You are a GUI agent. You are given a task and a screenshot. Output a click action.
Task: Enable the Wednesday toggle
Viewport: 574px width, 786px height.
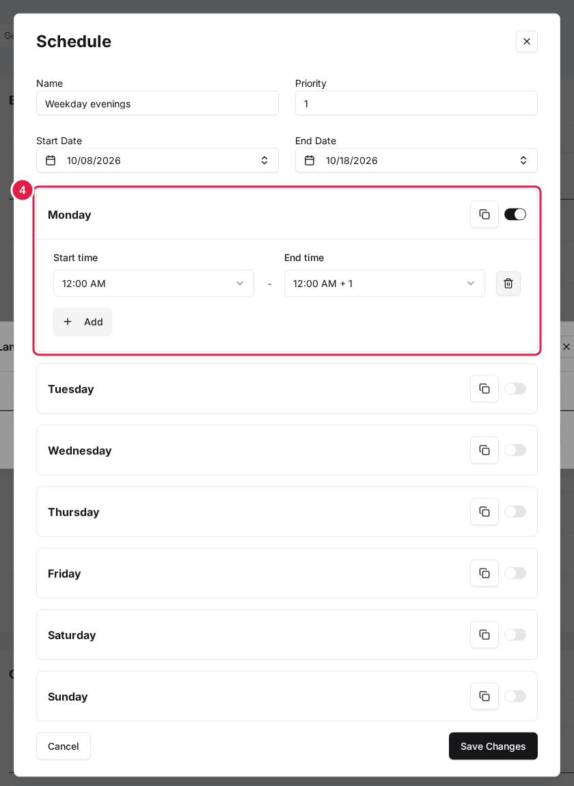pyautogui.click(x=515, y=450)
